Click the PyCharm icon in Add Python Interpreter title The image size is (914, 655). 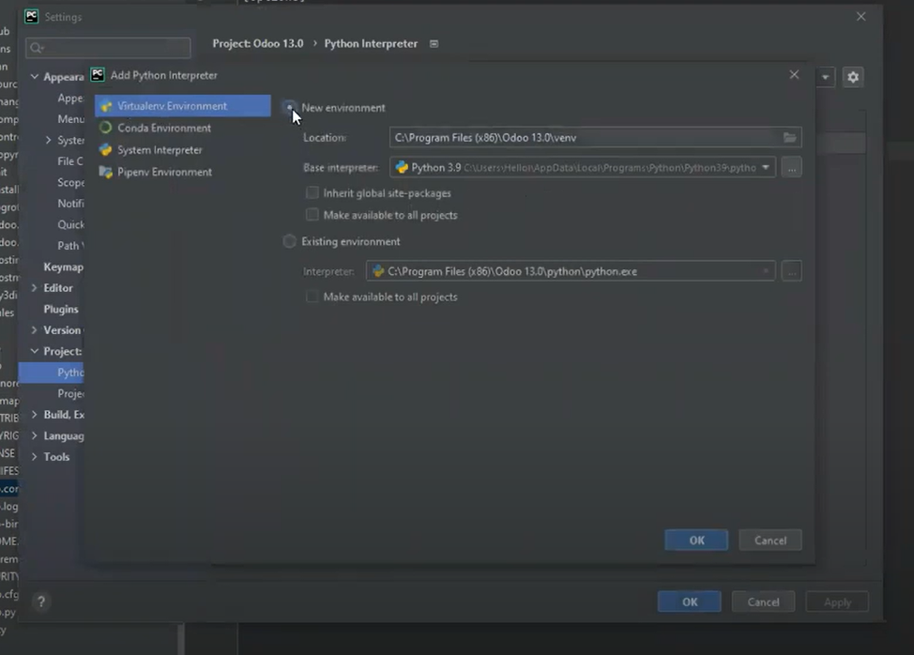(x=98, y=74)
